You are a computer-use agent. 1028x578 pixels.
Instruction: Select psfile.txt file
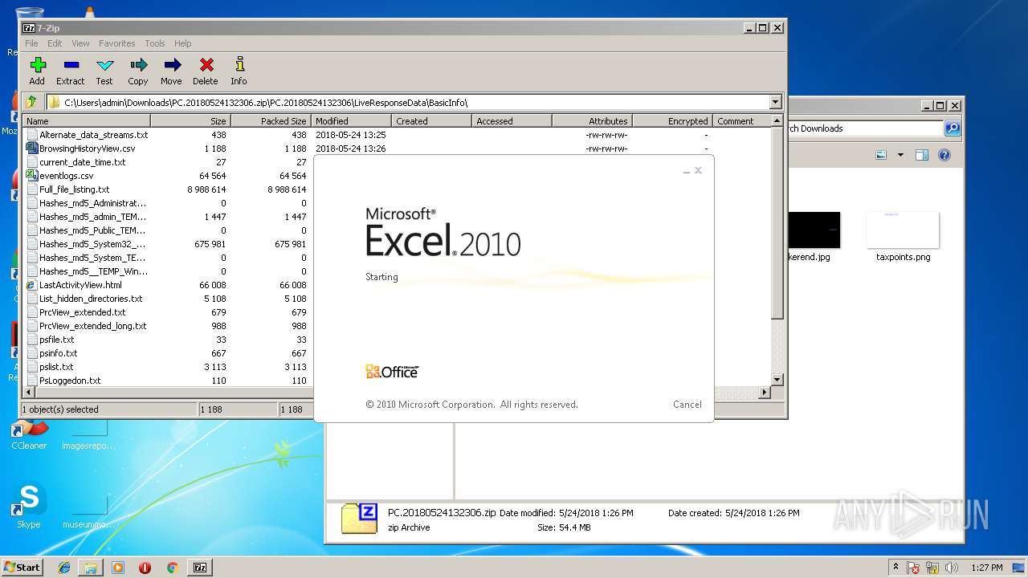(x=56, y=340)
